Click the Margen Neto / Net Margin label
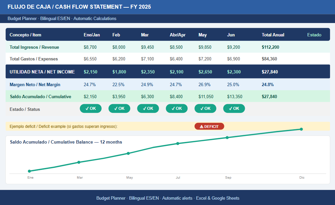Screen dimensions: 335x205 35,84
